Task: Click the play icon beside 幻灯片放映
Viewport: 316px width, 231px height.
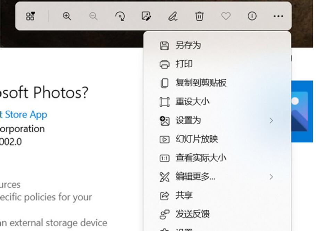Action: coord(165,139)
